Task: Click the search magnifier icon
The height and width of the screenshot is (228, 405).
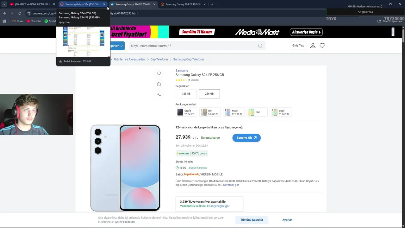Action: [x=260, y=46]
